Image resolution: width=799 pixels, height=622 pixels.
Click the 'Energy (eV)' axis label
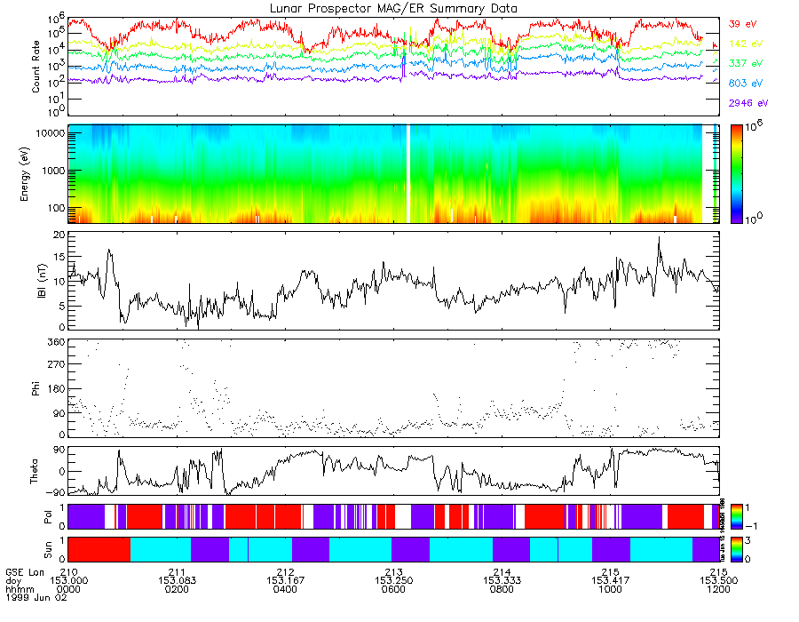24,174
